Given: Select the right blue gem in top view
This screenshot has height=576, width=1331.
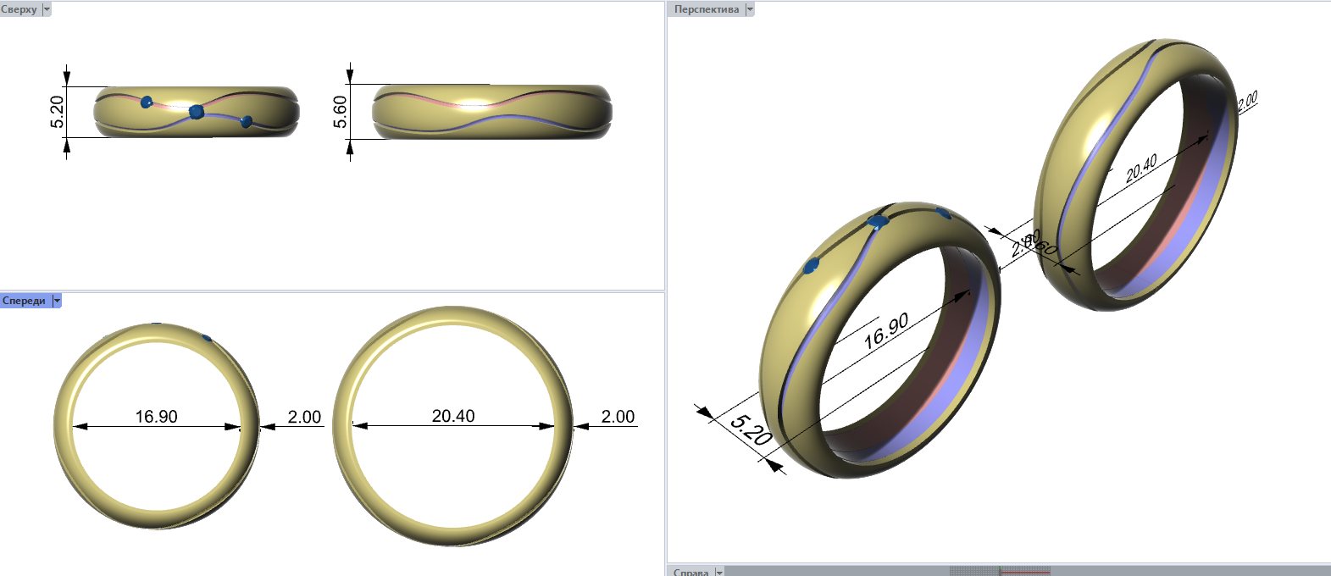Looking at the screenshot, I should (247, 122).
